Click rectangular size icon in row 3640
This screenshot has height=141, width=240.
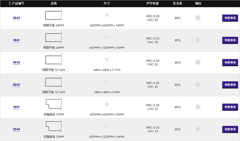[x=107, y=82]
